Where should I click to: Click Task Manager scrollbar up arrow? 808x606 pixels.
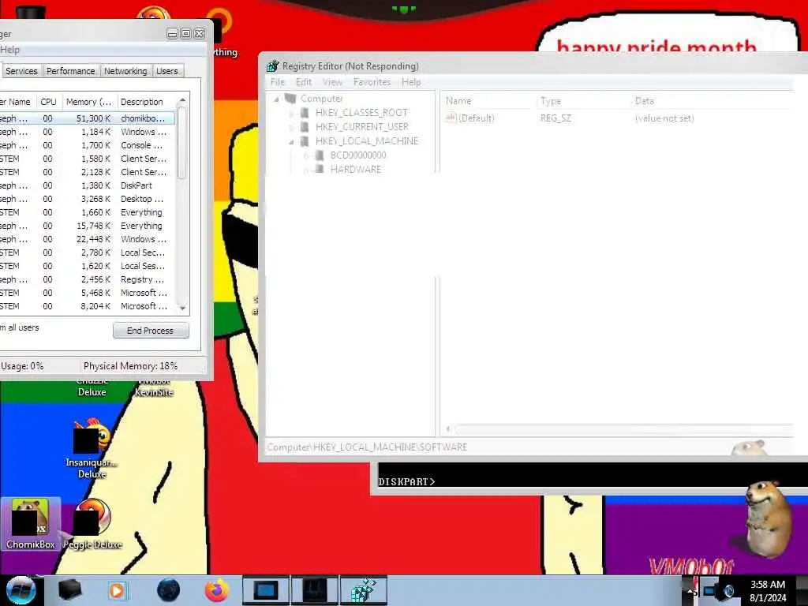tap(182, 99)
